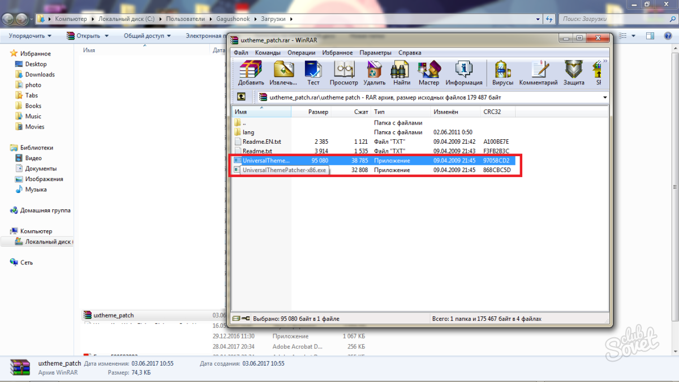Open the Упорядочить dropdown in Explorer
The image size is (679, 382).
tap(30, 36)
